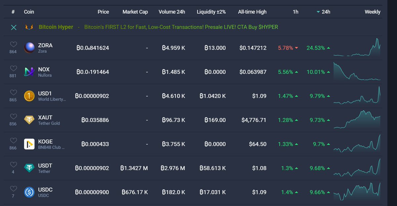397x206 pixels.
Task: Open the USDC coin page
Action: coord(45,190)
